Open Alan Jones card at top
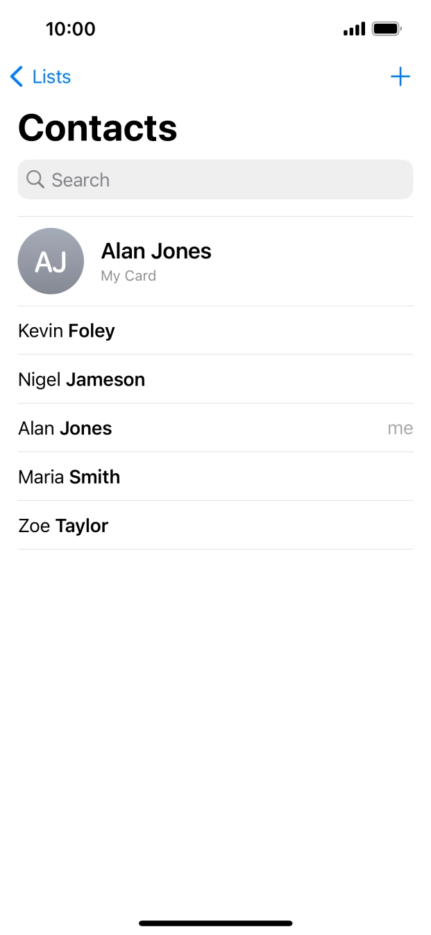Viewport: 431px width, 935px height. (156, 251)
